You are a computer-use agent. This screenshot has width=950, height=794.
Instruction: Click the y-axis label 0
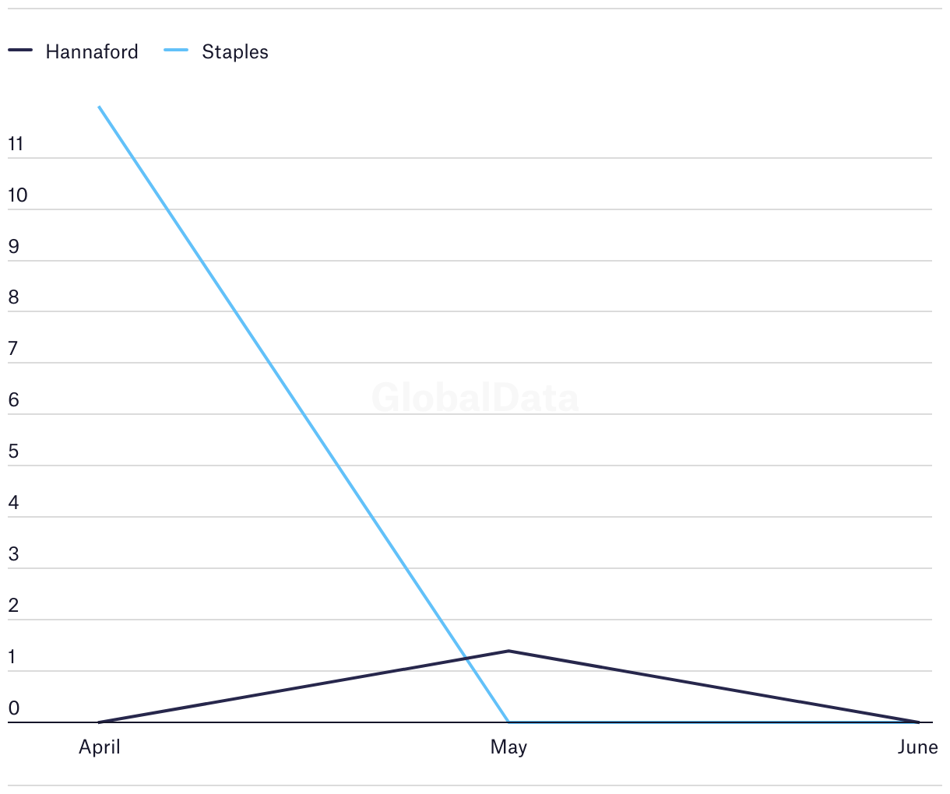click(13, 708)
